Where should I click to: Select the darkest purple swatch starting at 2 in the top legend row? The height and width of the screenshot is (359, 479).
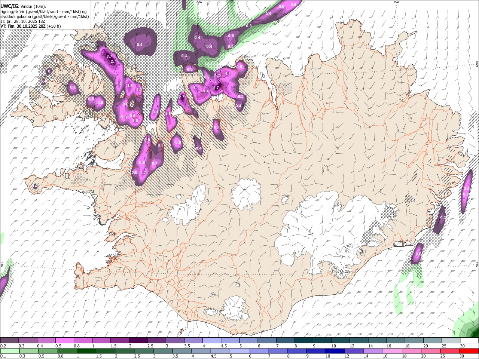click(138, 341)
